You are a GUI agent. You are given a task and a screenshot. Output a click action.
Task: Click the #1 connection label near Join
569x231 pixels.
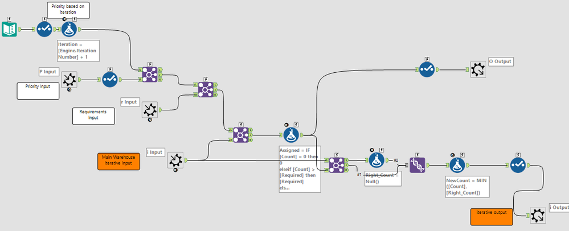pyautogui.click(x=359, y=175)
